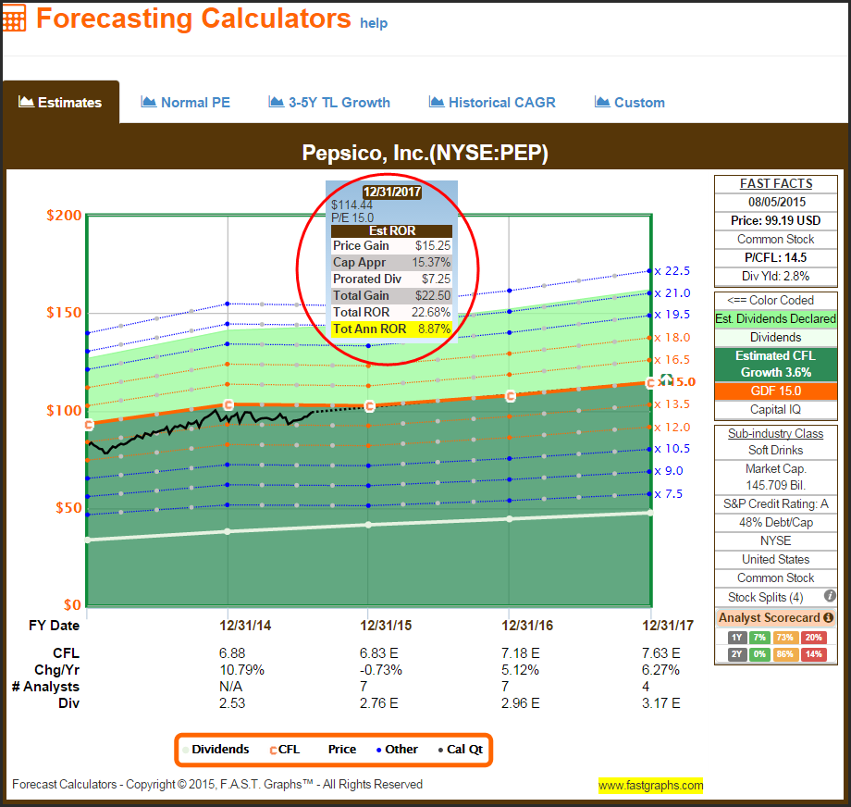Image resolution: width=851 pixels, height=807 pixels.
Task: Click the Stock Splits info icon
Action: coord(830,596)
